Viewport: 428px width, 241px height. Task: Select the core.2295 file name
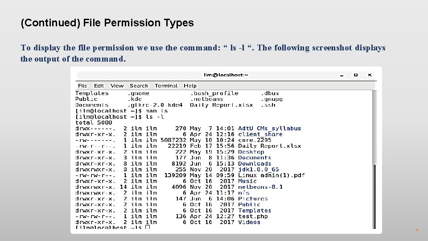[x=255, y=140]
